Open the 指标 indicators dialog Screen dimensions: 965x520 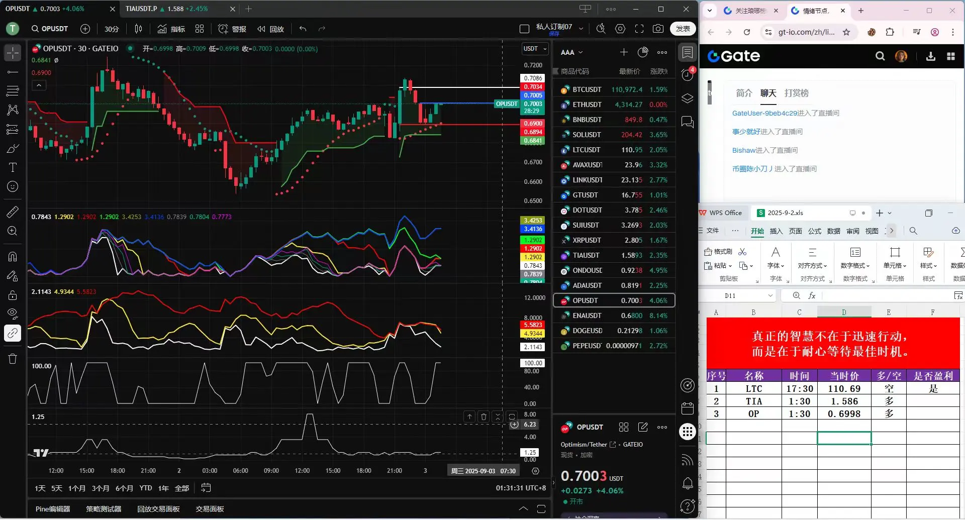[171, 29]
